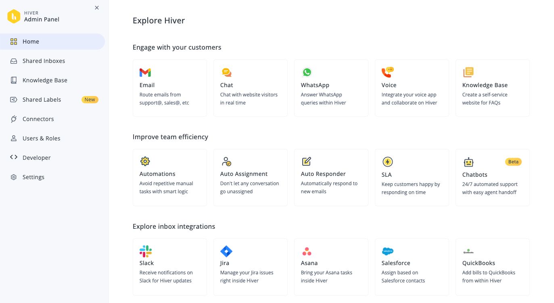Click the WhatsApp logo icon
The image size is (554, 303).
pyautogui.click(x=307, y=72)
